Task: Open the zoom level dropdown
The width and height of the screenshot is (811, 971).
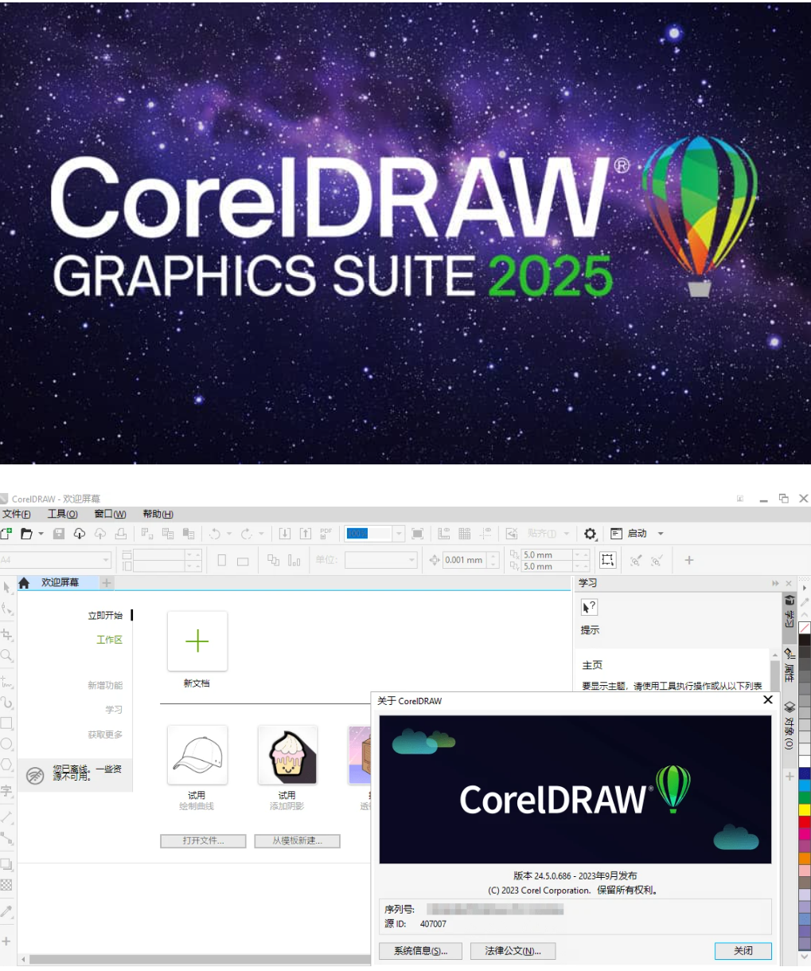Action: pos(399,534)
